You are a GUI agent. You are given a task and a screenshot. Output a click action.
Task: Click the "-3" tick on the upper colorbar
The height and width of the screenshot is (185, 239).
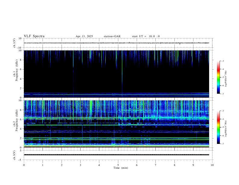pyautogui.click(x=223, y=61)
